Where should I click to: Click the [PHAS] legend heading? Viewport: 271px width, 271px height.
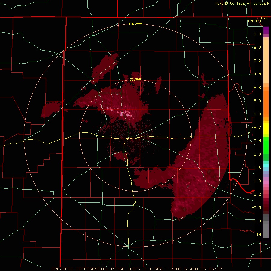[x=254, y=21]
